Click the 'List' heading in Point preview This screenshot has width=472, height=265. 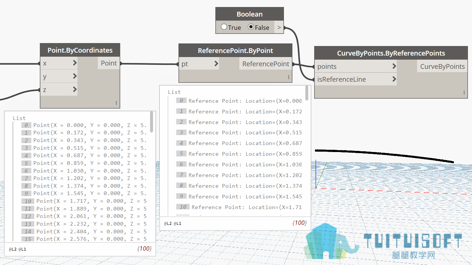coord(19,118)
